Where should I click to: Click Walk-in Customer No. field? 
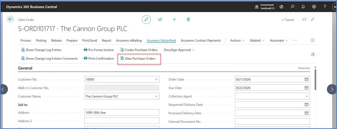[x=122, y=88]
